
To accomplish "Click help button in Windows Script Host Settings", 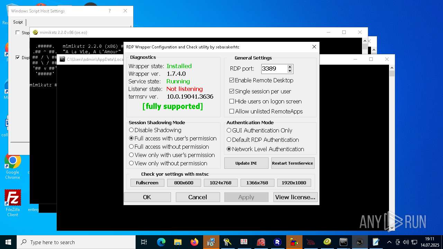I will point(110,11).
